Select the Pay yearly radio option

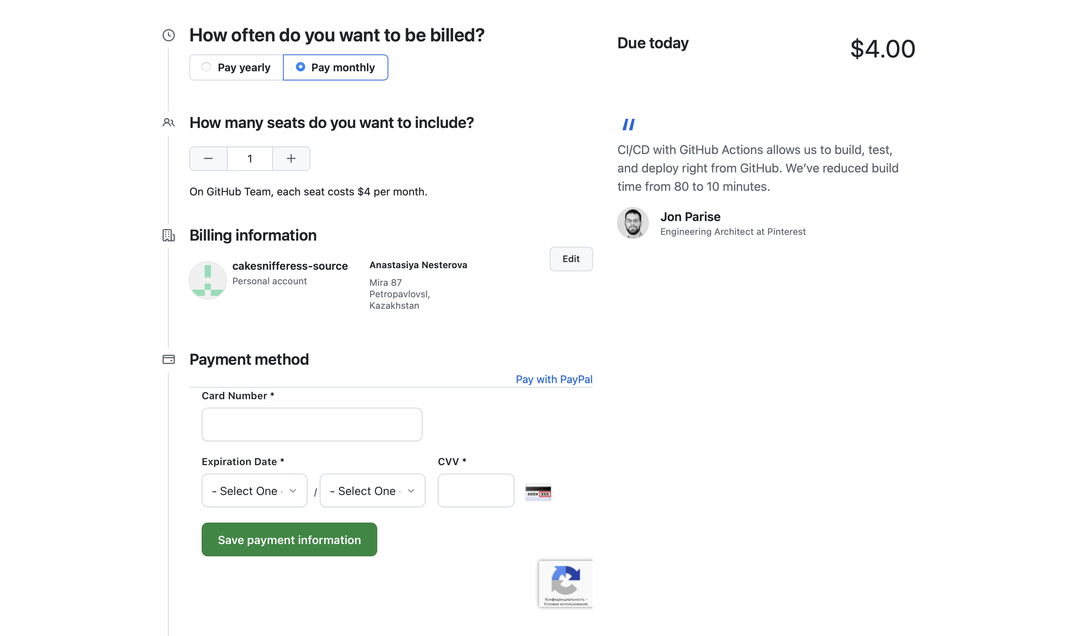pos(206,67)
